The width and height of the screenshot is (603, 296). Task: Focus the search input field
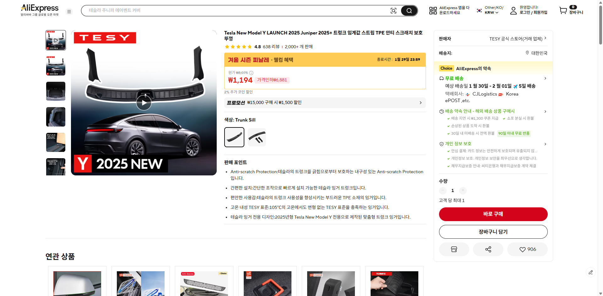coord(237,11)
